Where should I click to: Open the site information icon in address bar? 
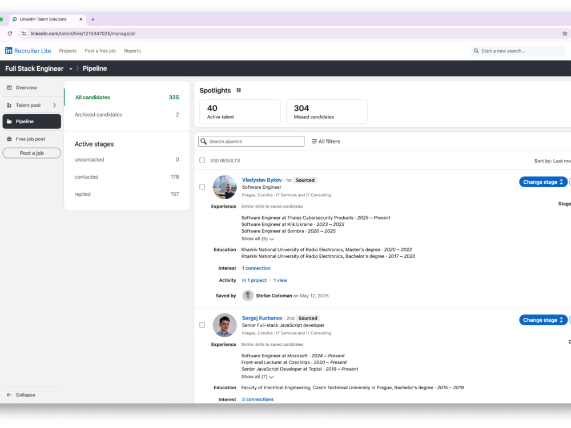tap(24, 34)
